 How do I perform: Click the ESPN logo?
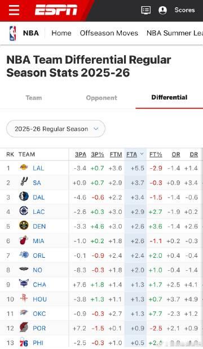coord(56,10)
